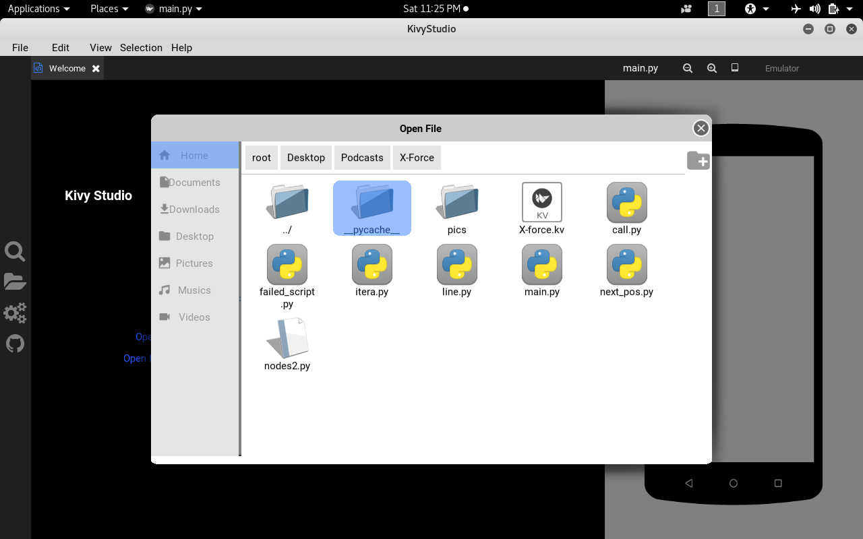Click the zoom in magnifier icon
This screenshot has width=863, height=539.
712,68
